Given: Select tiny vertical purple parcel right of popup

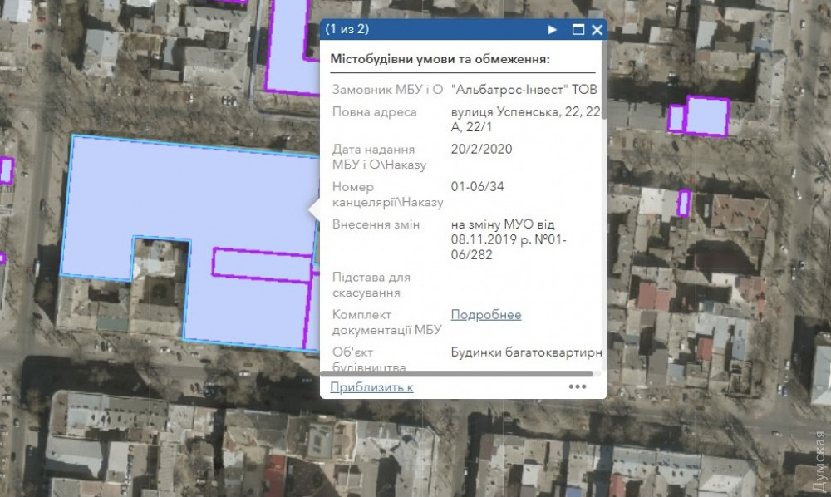Looking at the screenshot, I should click(684, 203).
